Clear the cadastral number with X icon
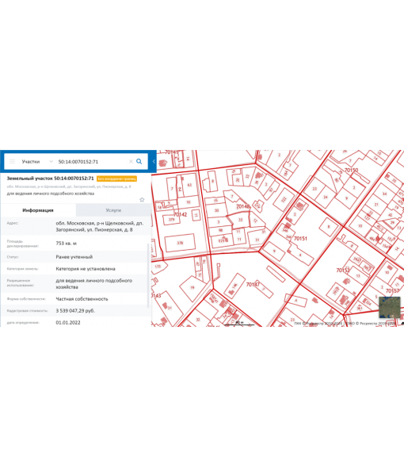404x476 pixels. coord(131,162)
